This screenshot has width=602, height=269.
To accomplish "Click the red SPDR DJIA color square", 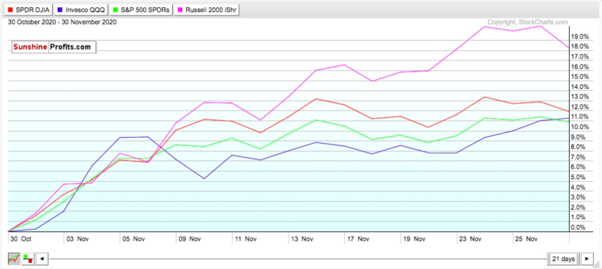I will point(11,10).
